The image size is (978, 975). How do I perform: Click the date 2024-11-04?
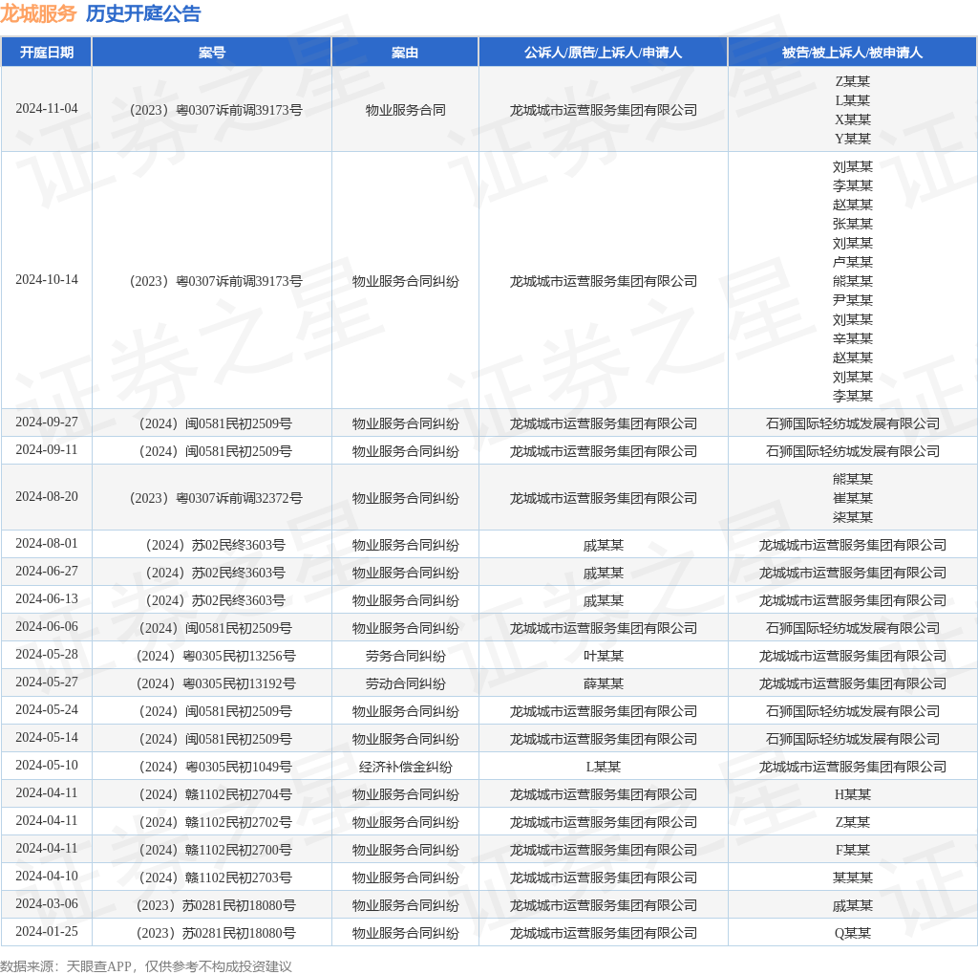tap(47, 109)
